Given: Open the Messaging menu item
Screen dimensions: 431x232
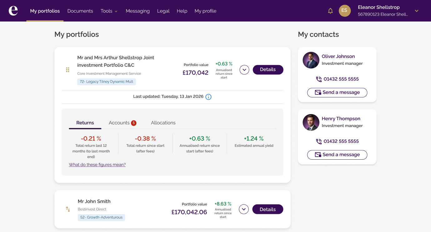Looking at the screenshot, I should point(137,11).
